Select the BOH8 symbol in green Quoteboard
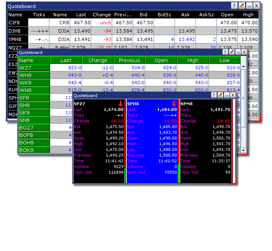 click(x=34, y=142)
